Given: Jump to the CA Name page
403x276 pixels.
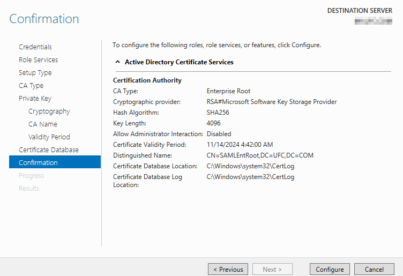Looking at the screenshot, I should (43, 124).
